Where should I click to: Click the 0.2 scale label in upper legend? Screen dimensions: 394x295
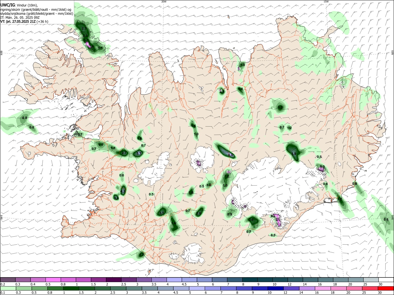(x=2, y=284)
